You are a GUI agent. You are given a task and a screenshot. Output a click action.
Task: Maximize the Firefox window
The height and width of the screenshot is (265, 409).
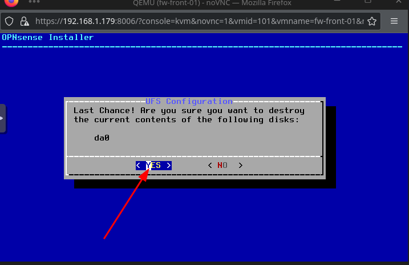pyautogui.click(x=368, y=1)
